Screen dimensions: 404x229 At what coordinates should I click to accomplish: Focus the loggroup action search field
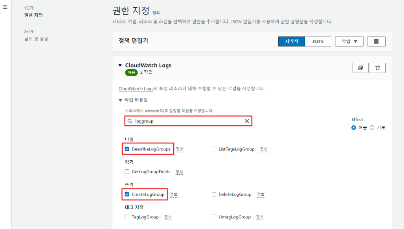[188, 121]
